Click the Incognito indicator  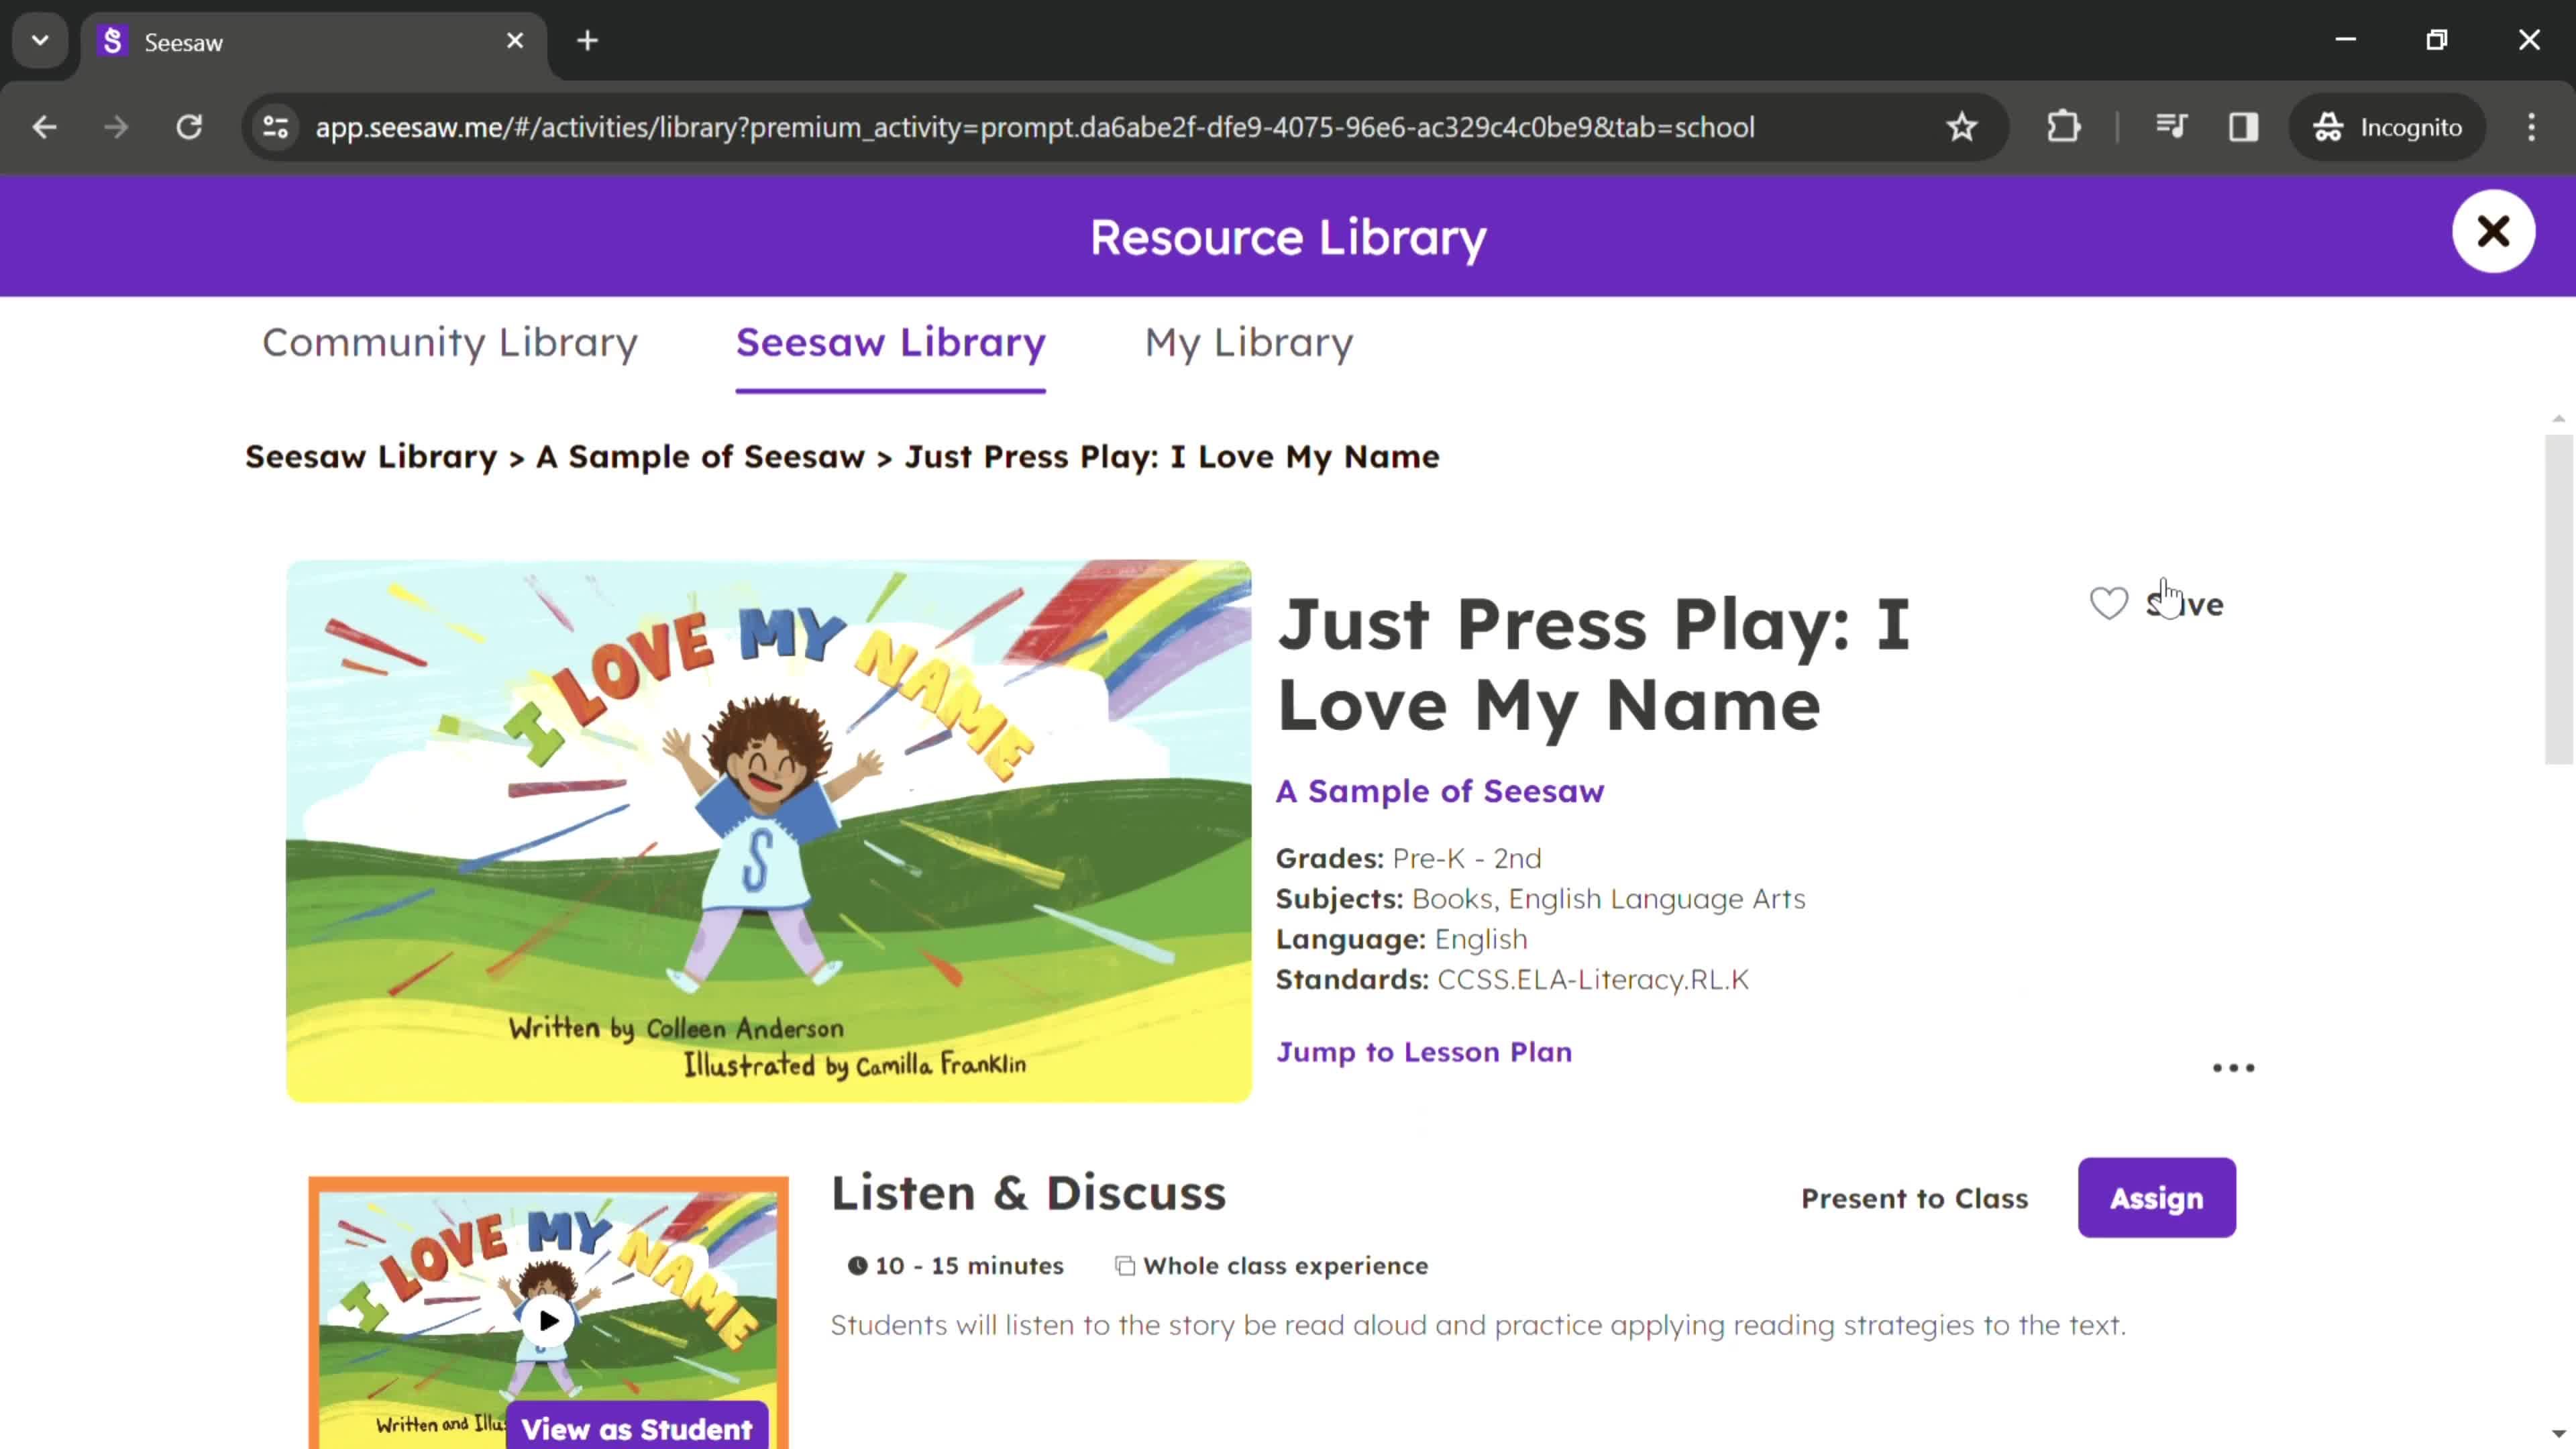click(x=2386, y=127)
